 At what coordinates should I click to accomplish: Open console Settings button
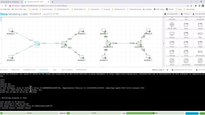tap(201, 70)
